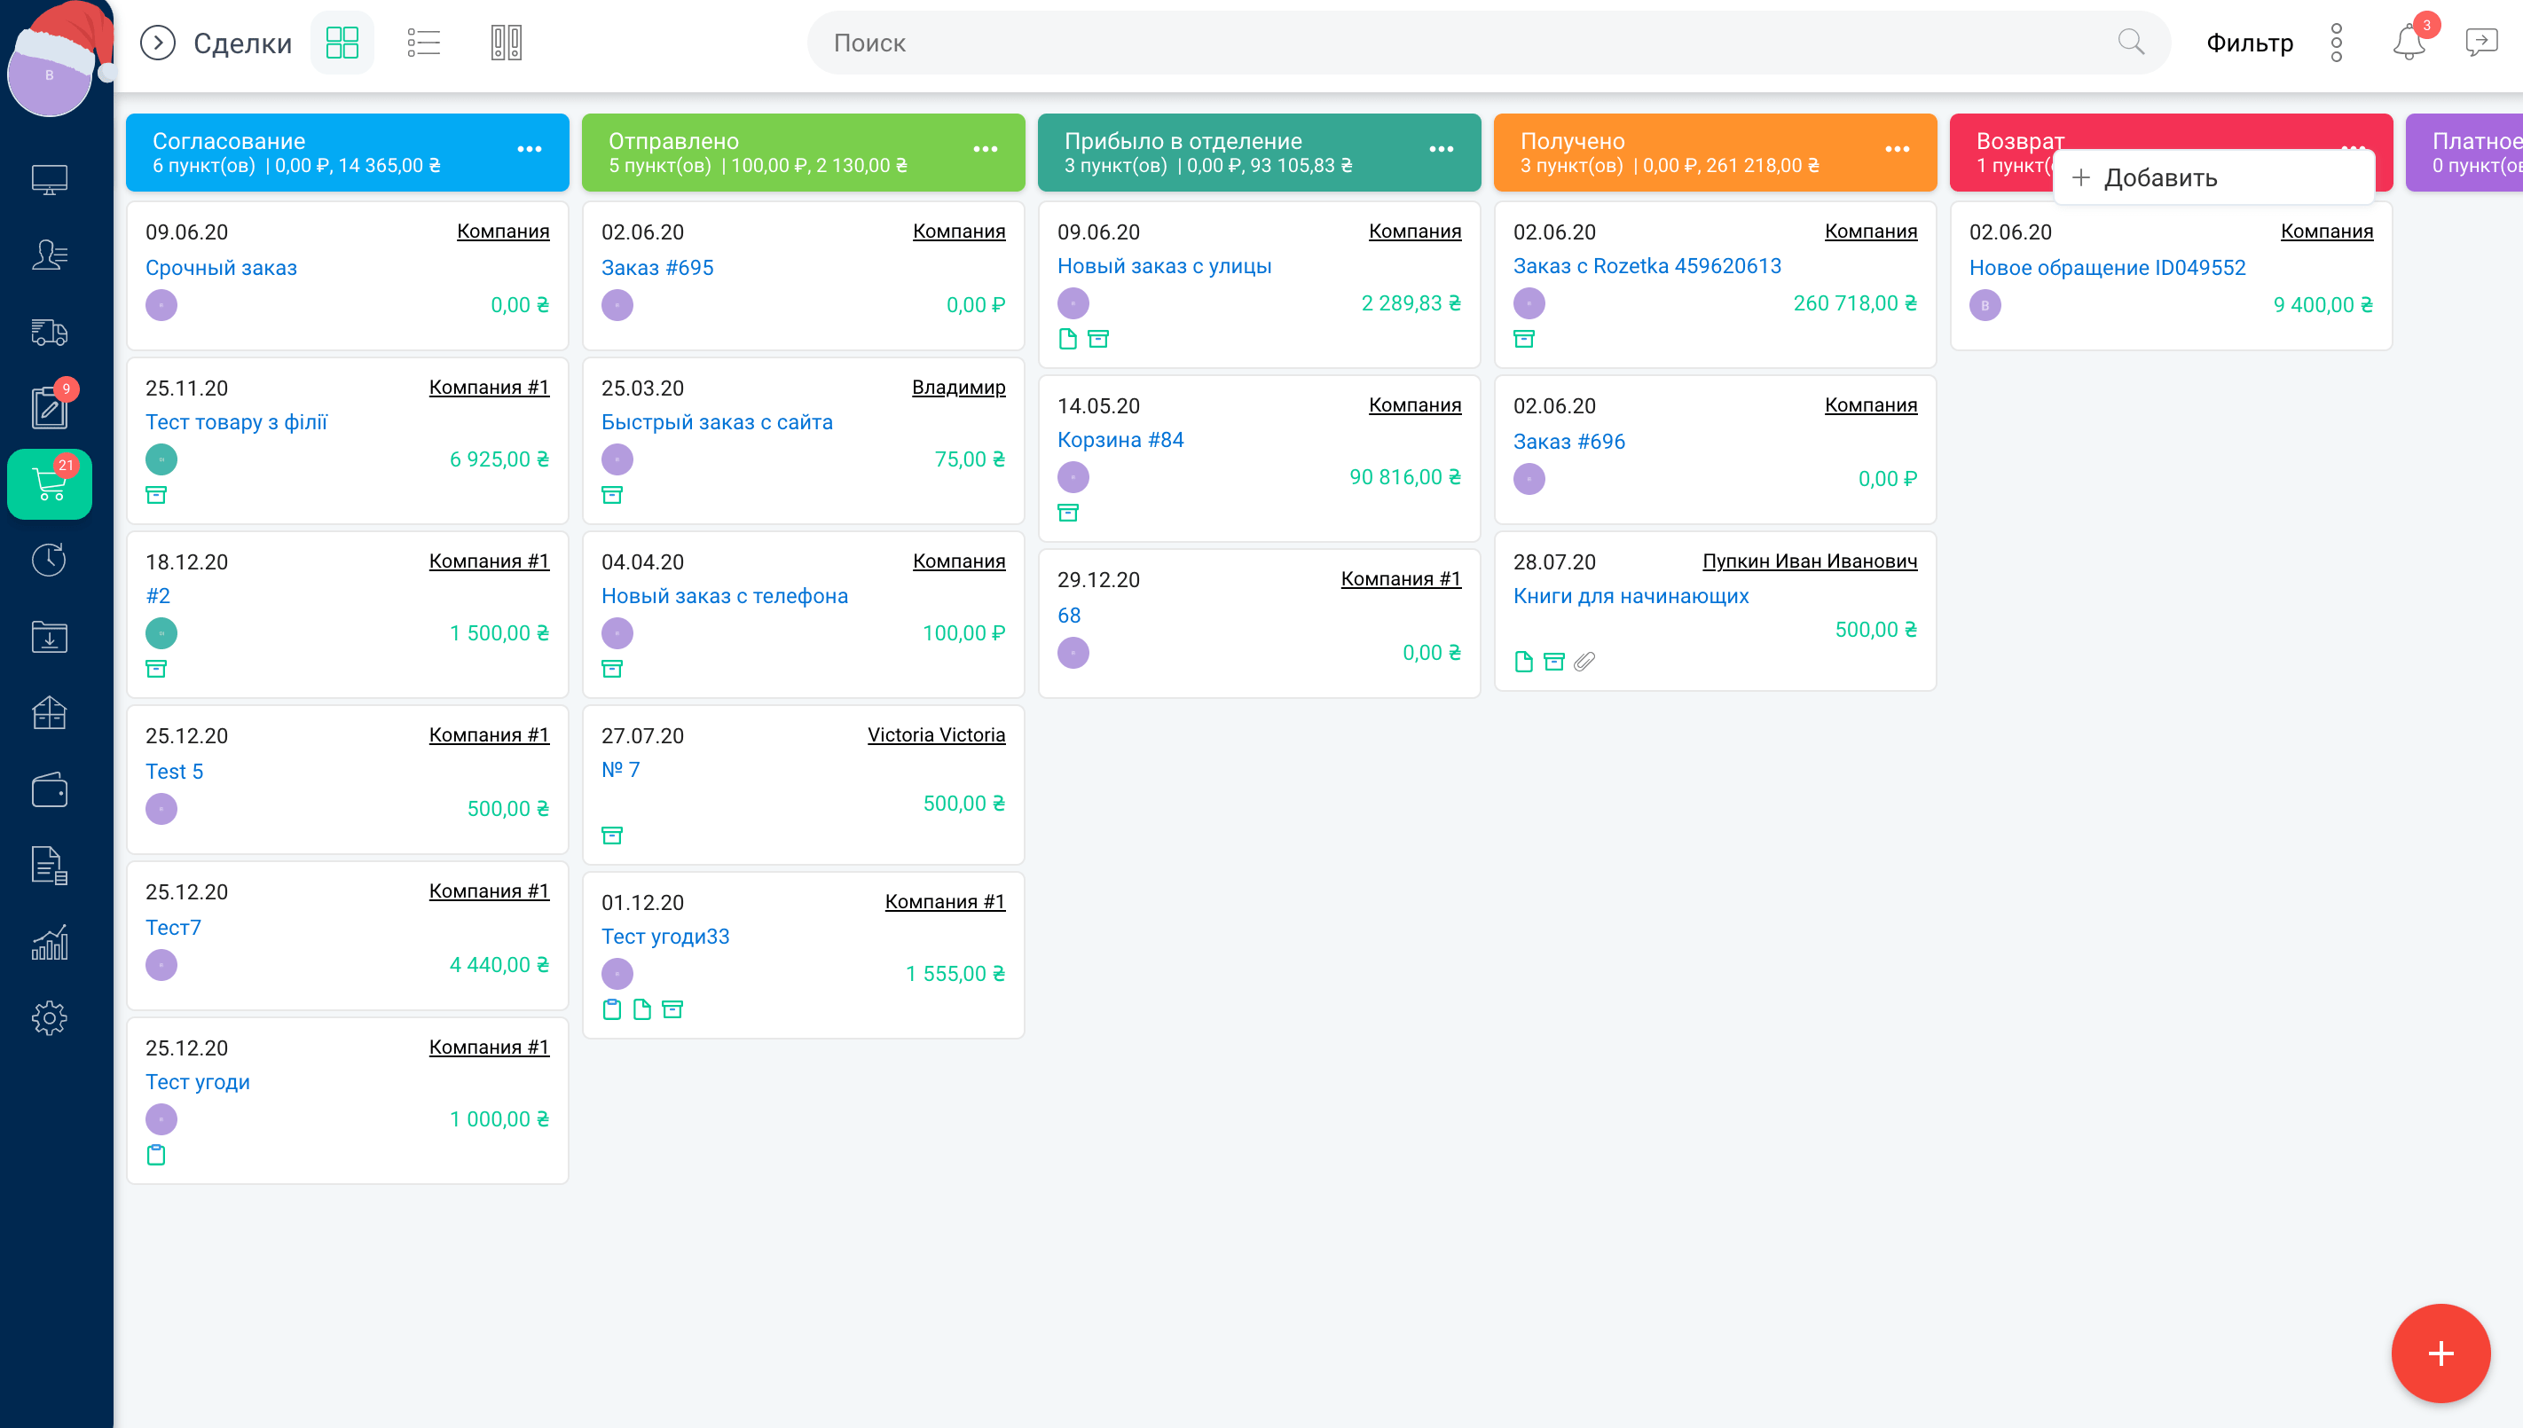Select Добавить in the Возврат menu

point(2158,178)
